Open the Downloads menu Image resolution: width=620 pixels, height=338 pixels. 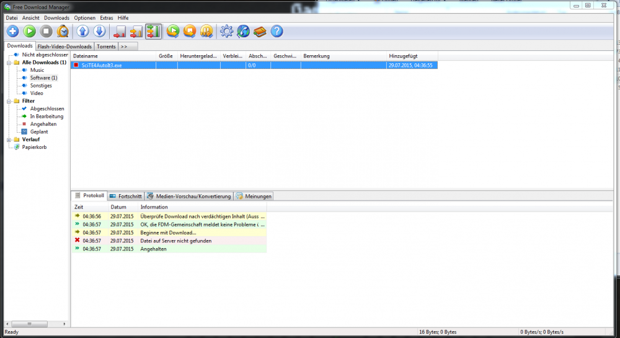[56, 18]
